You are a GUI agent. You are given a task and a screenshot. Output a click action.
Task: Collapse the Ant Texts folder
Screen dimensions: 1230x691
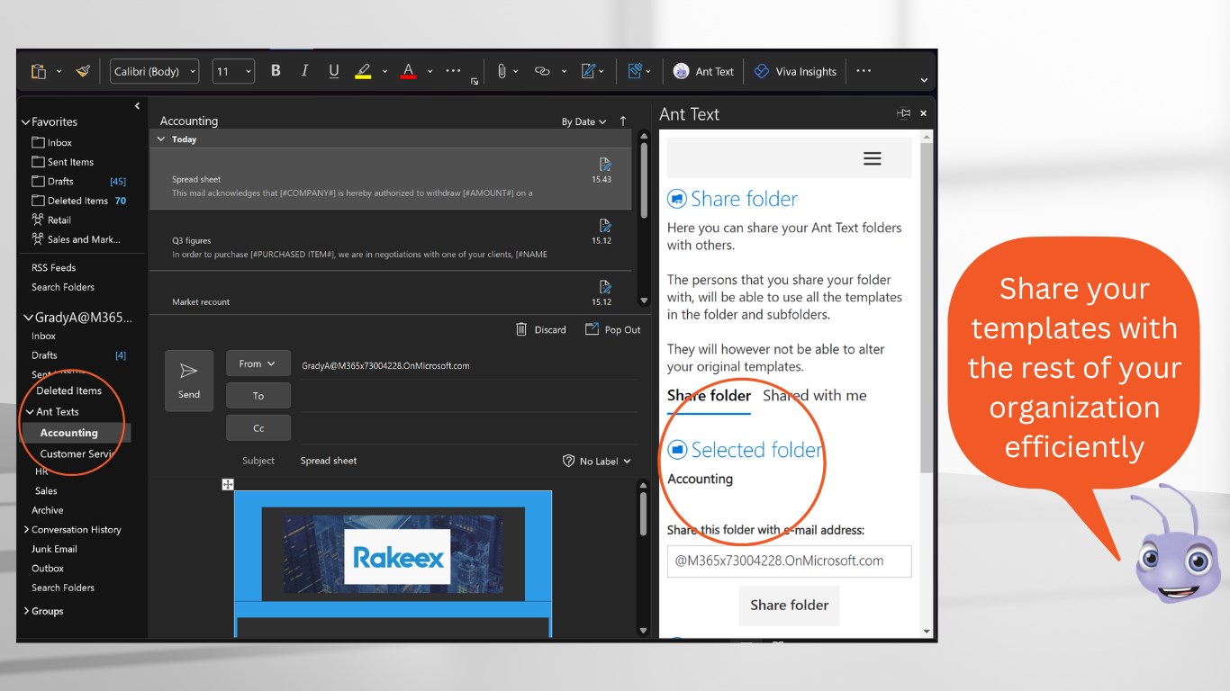(x=30, y=411)
